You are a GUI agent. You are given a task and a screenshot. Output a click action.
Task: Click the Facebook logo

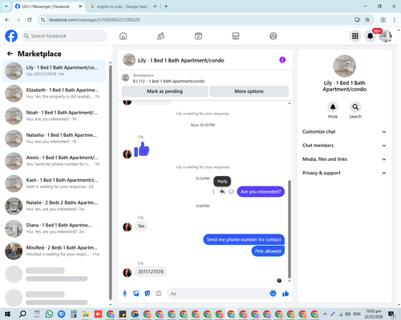[x=11, y=36]
